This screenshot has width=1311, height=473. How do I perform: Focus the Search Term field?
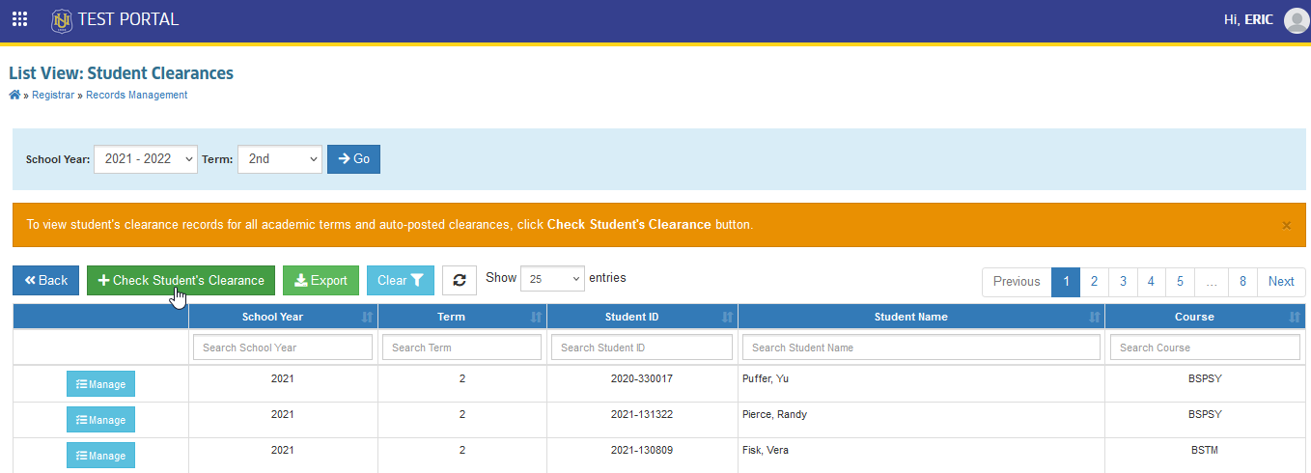[461, 348]
